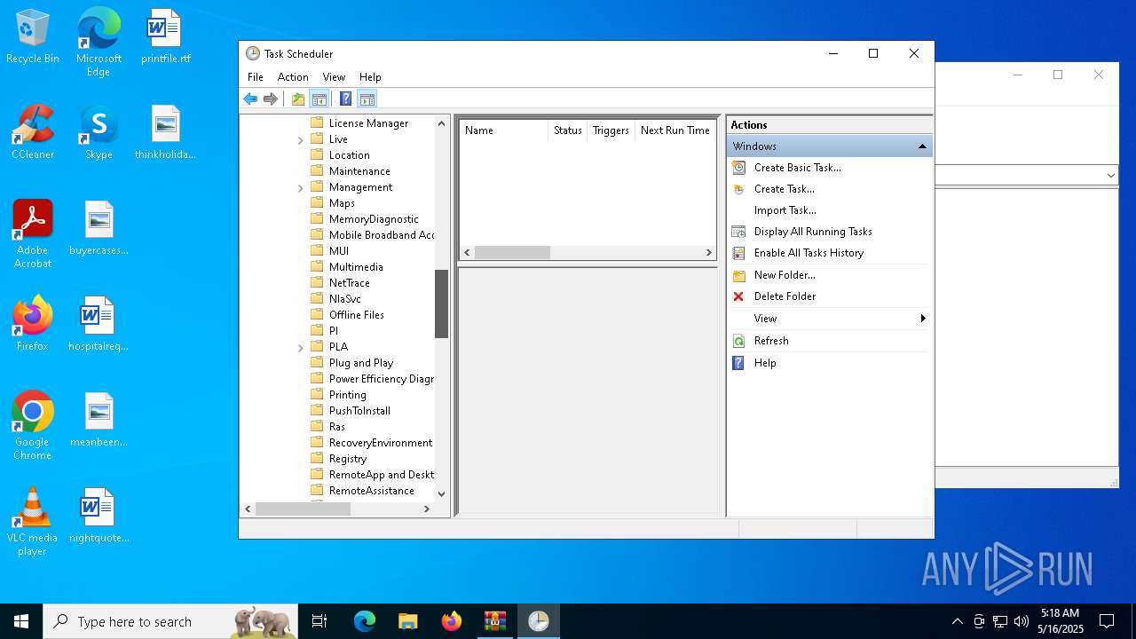
Task: Click the Back arrow toolbar icon
Action: coord(250,99)
